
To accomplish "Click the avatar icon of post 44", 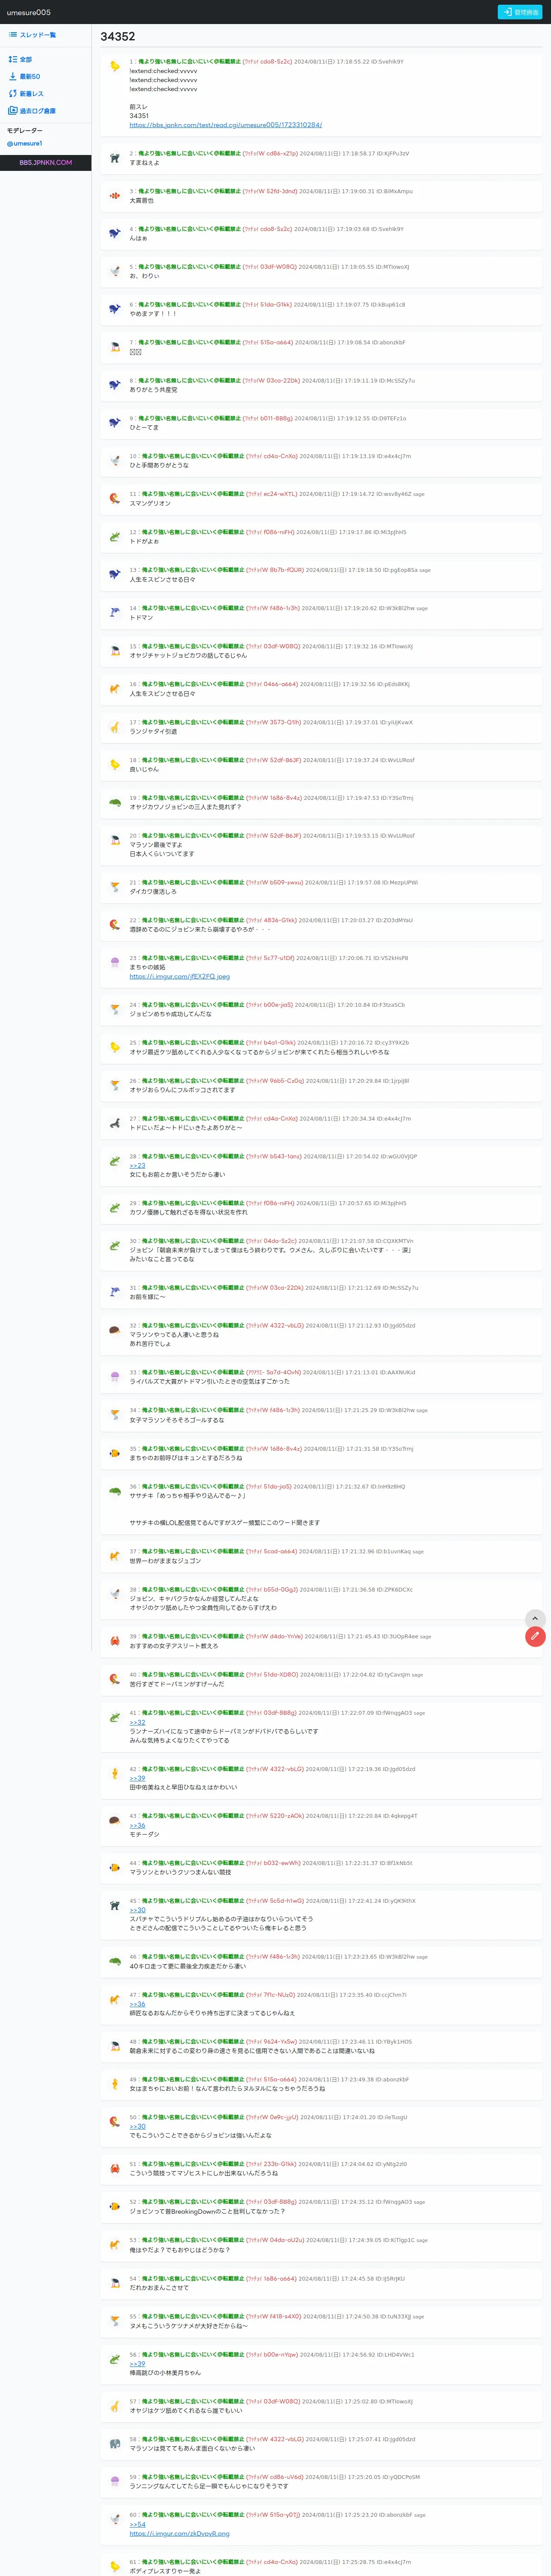I will [115, 1868].
